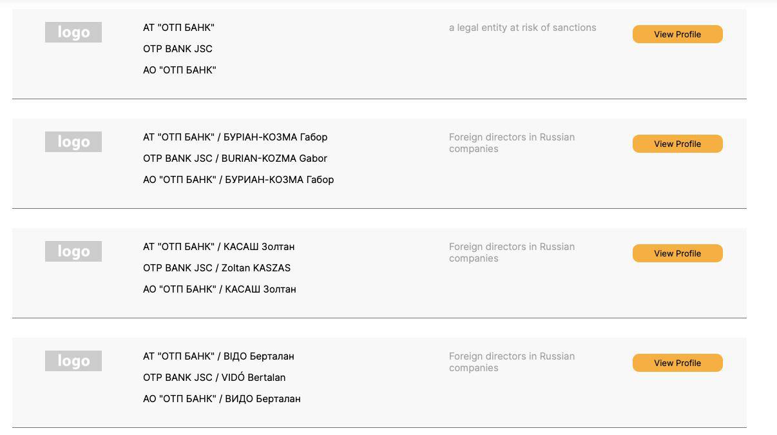Viewport: 777px width, 435px height.
Task: Click the category label in the КАСАШ Золтан row
Action: point(512,253)
